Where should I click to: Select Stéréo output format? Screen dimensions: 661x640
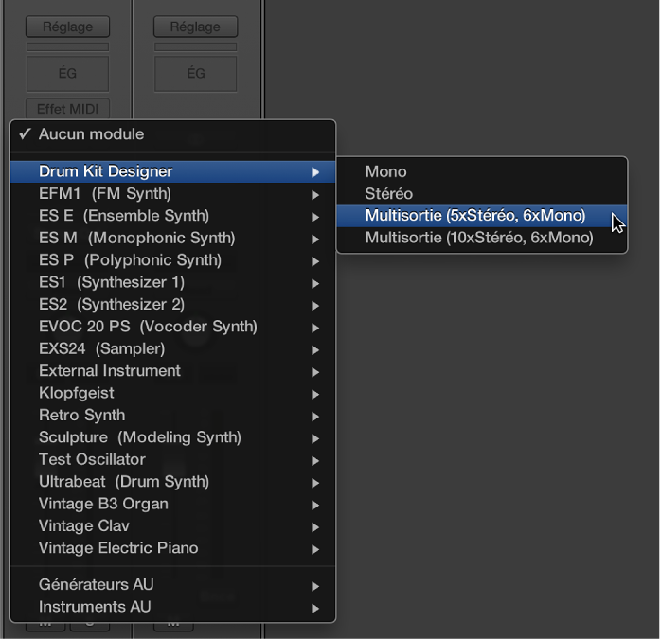point(482,194)
